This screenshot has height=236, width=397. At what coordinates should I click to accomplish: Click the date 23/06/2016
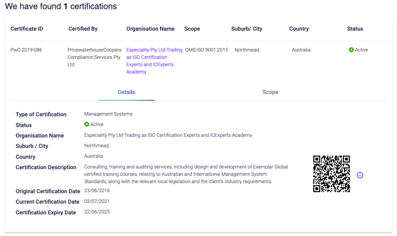97,190
